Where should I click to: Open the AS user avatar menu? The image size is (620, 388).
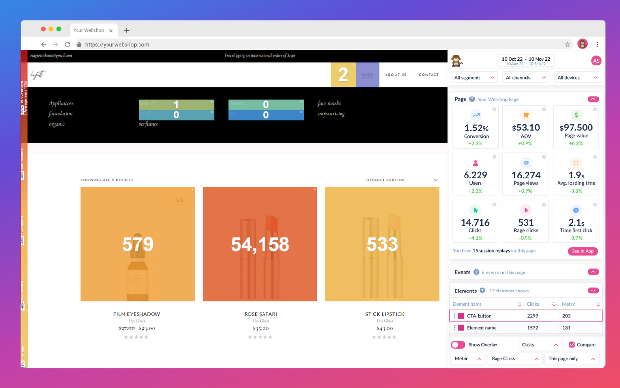(596, 61)
